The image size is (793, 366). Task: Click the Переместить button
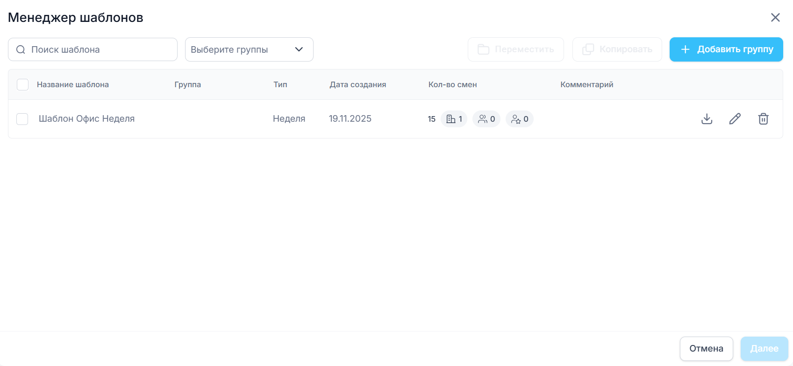pyautogui.click(x=516, y=49)
